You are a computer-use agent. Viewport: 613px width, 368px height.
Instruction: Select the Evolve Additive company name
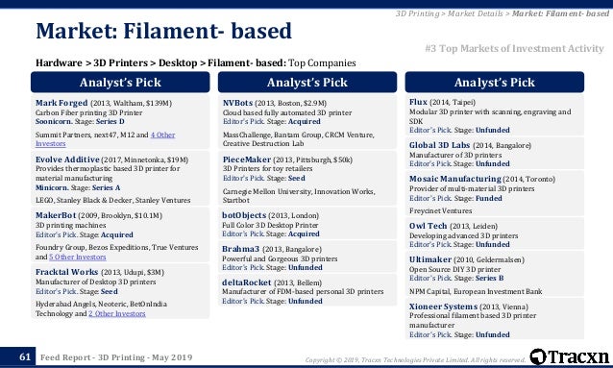point(67,159)
